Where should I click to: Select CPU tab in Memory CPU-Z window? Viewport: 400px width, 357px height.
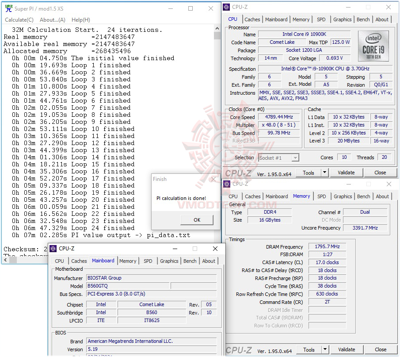[x=233, y=196]
